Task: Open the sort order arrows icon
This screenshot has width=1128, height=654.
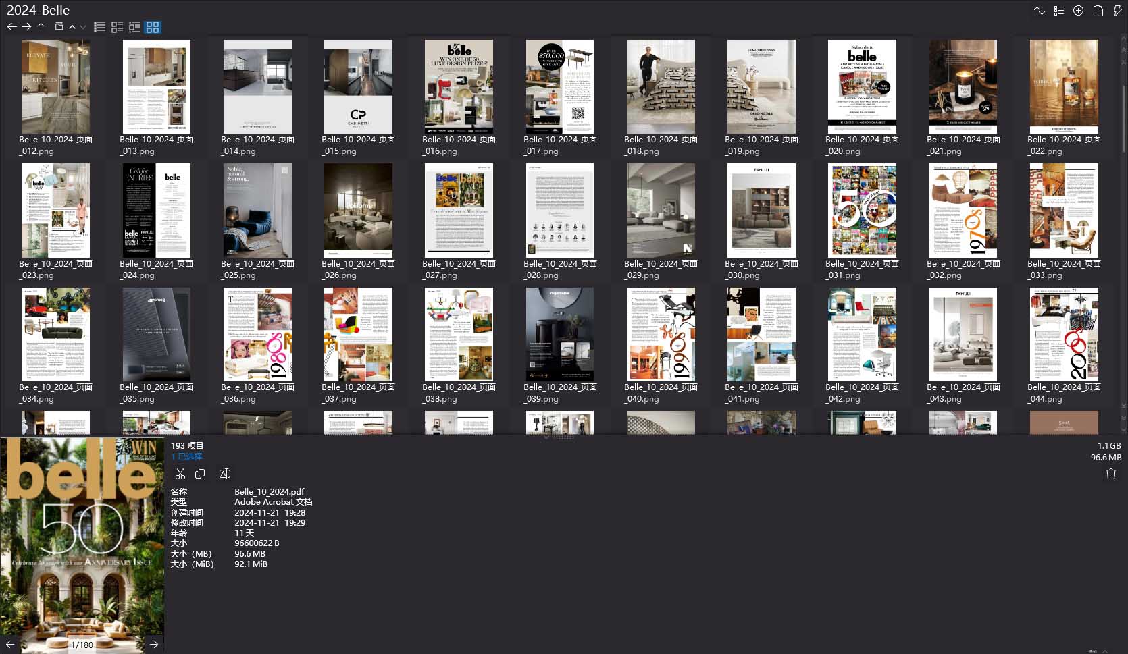Action: point(1040,11)
